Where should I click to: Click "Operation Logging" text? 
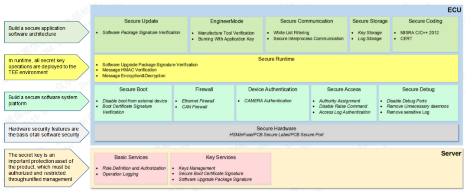(120, 174)
